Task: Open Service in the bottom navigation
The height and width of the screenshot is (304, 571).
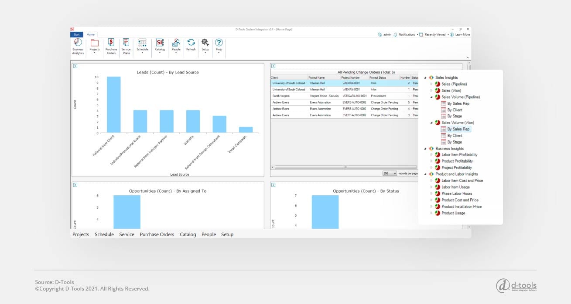Action: 127,234
